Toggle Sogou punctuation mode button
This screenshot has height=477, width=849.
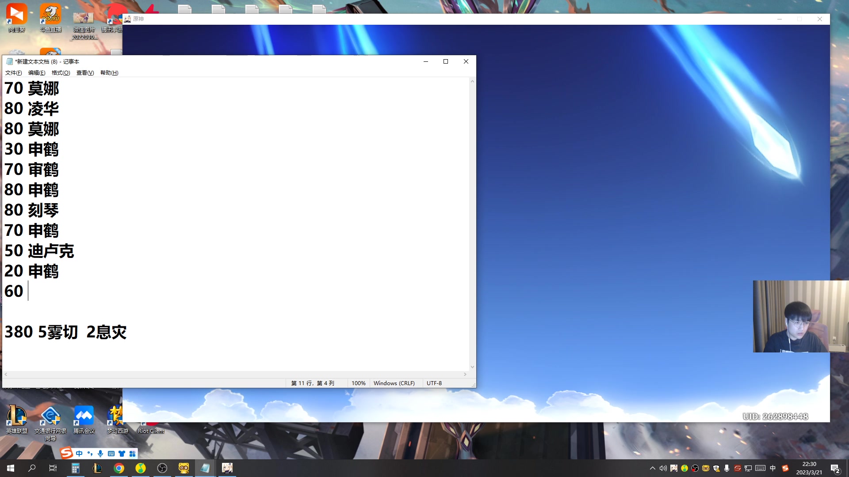(x=90, y=454)
